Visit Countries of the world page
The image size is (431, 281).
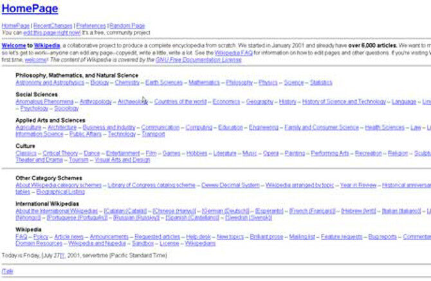click(x=180, y=102)
